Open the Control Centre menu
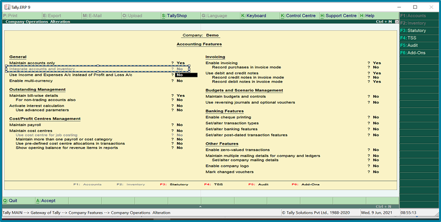Viewport: 441px width, 222px height. pyautogui.click(x=298, y=16)
